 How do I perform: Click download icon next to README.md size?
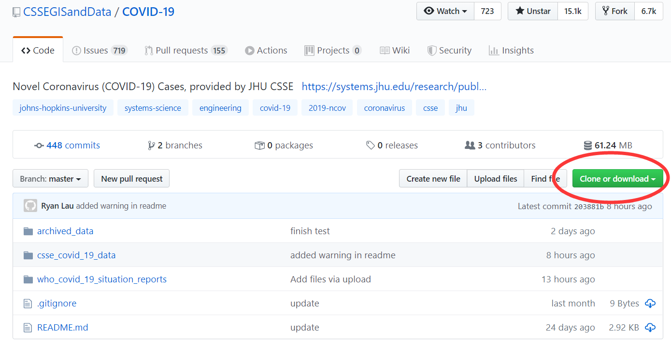point(650,328)
